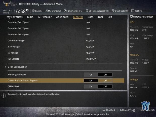The width and height of the screenshot is (156, 117).
Task: Click the 27°C temperature reading
Action: pos(144,30)
